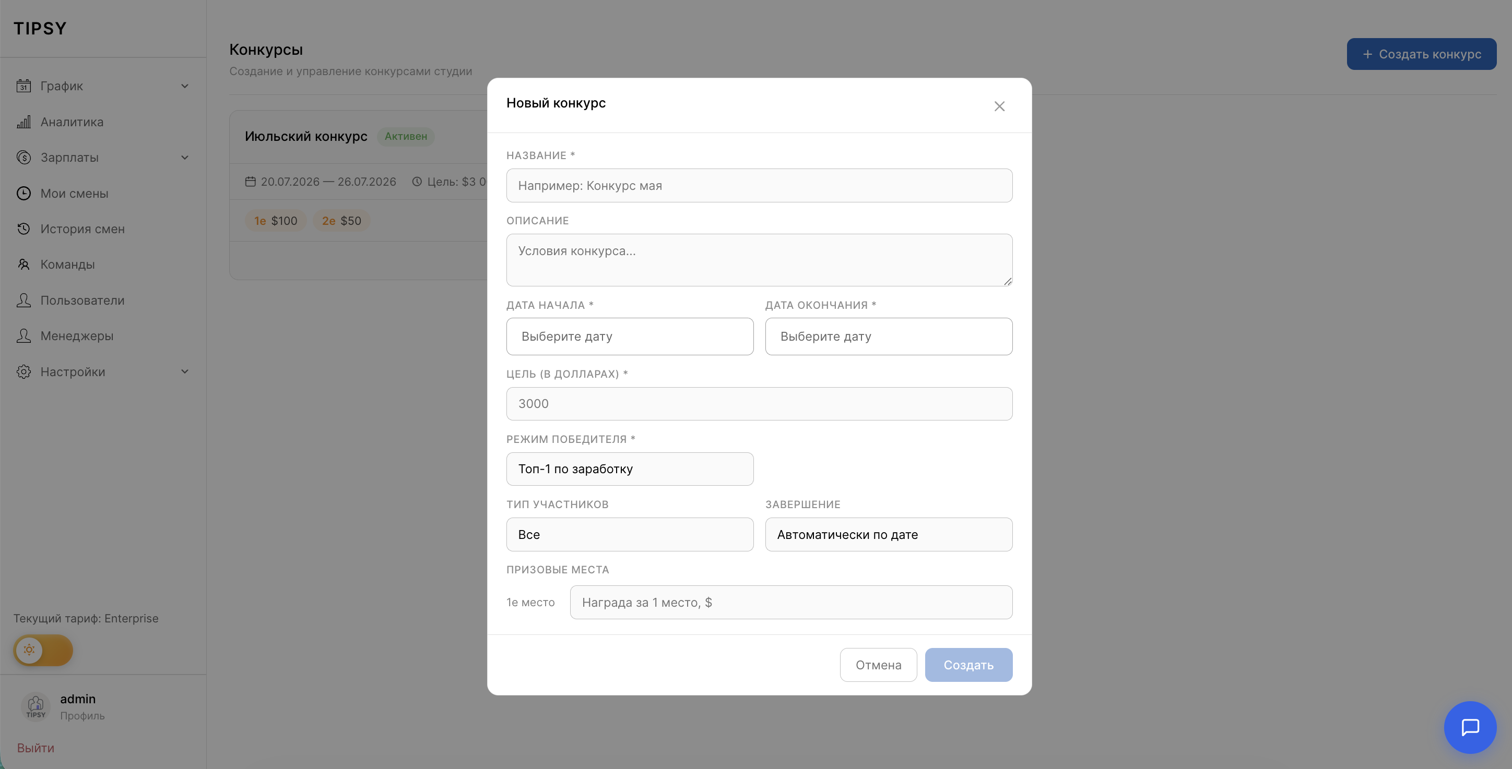Click the Аналитика bar chart icon

23,122
